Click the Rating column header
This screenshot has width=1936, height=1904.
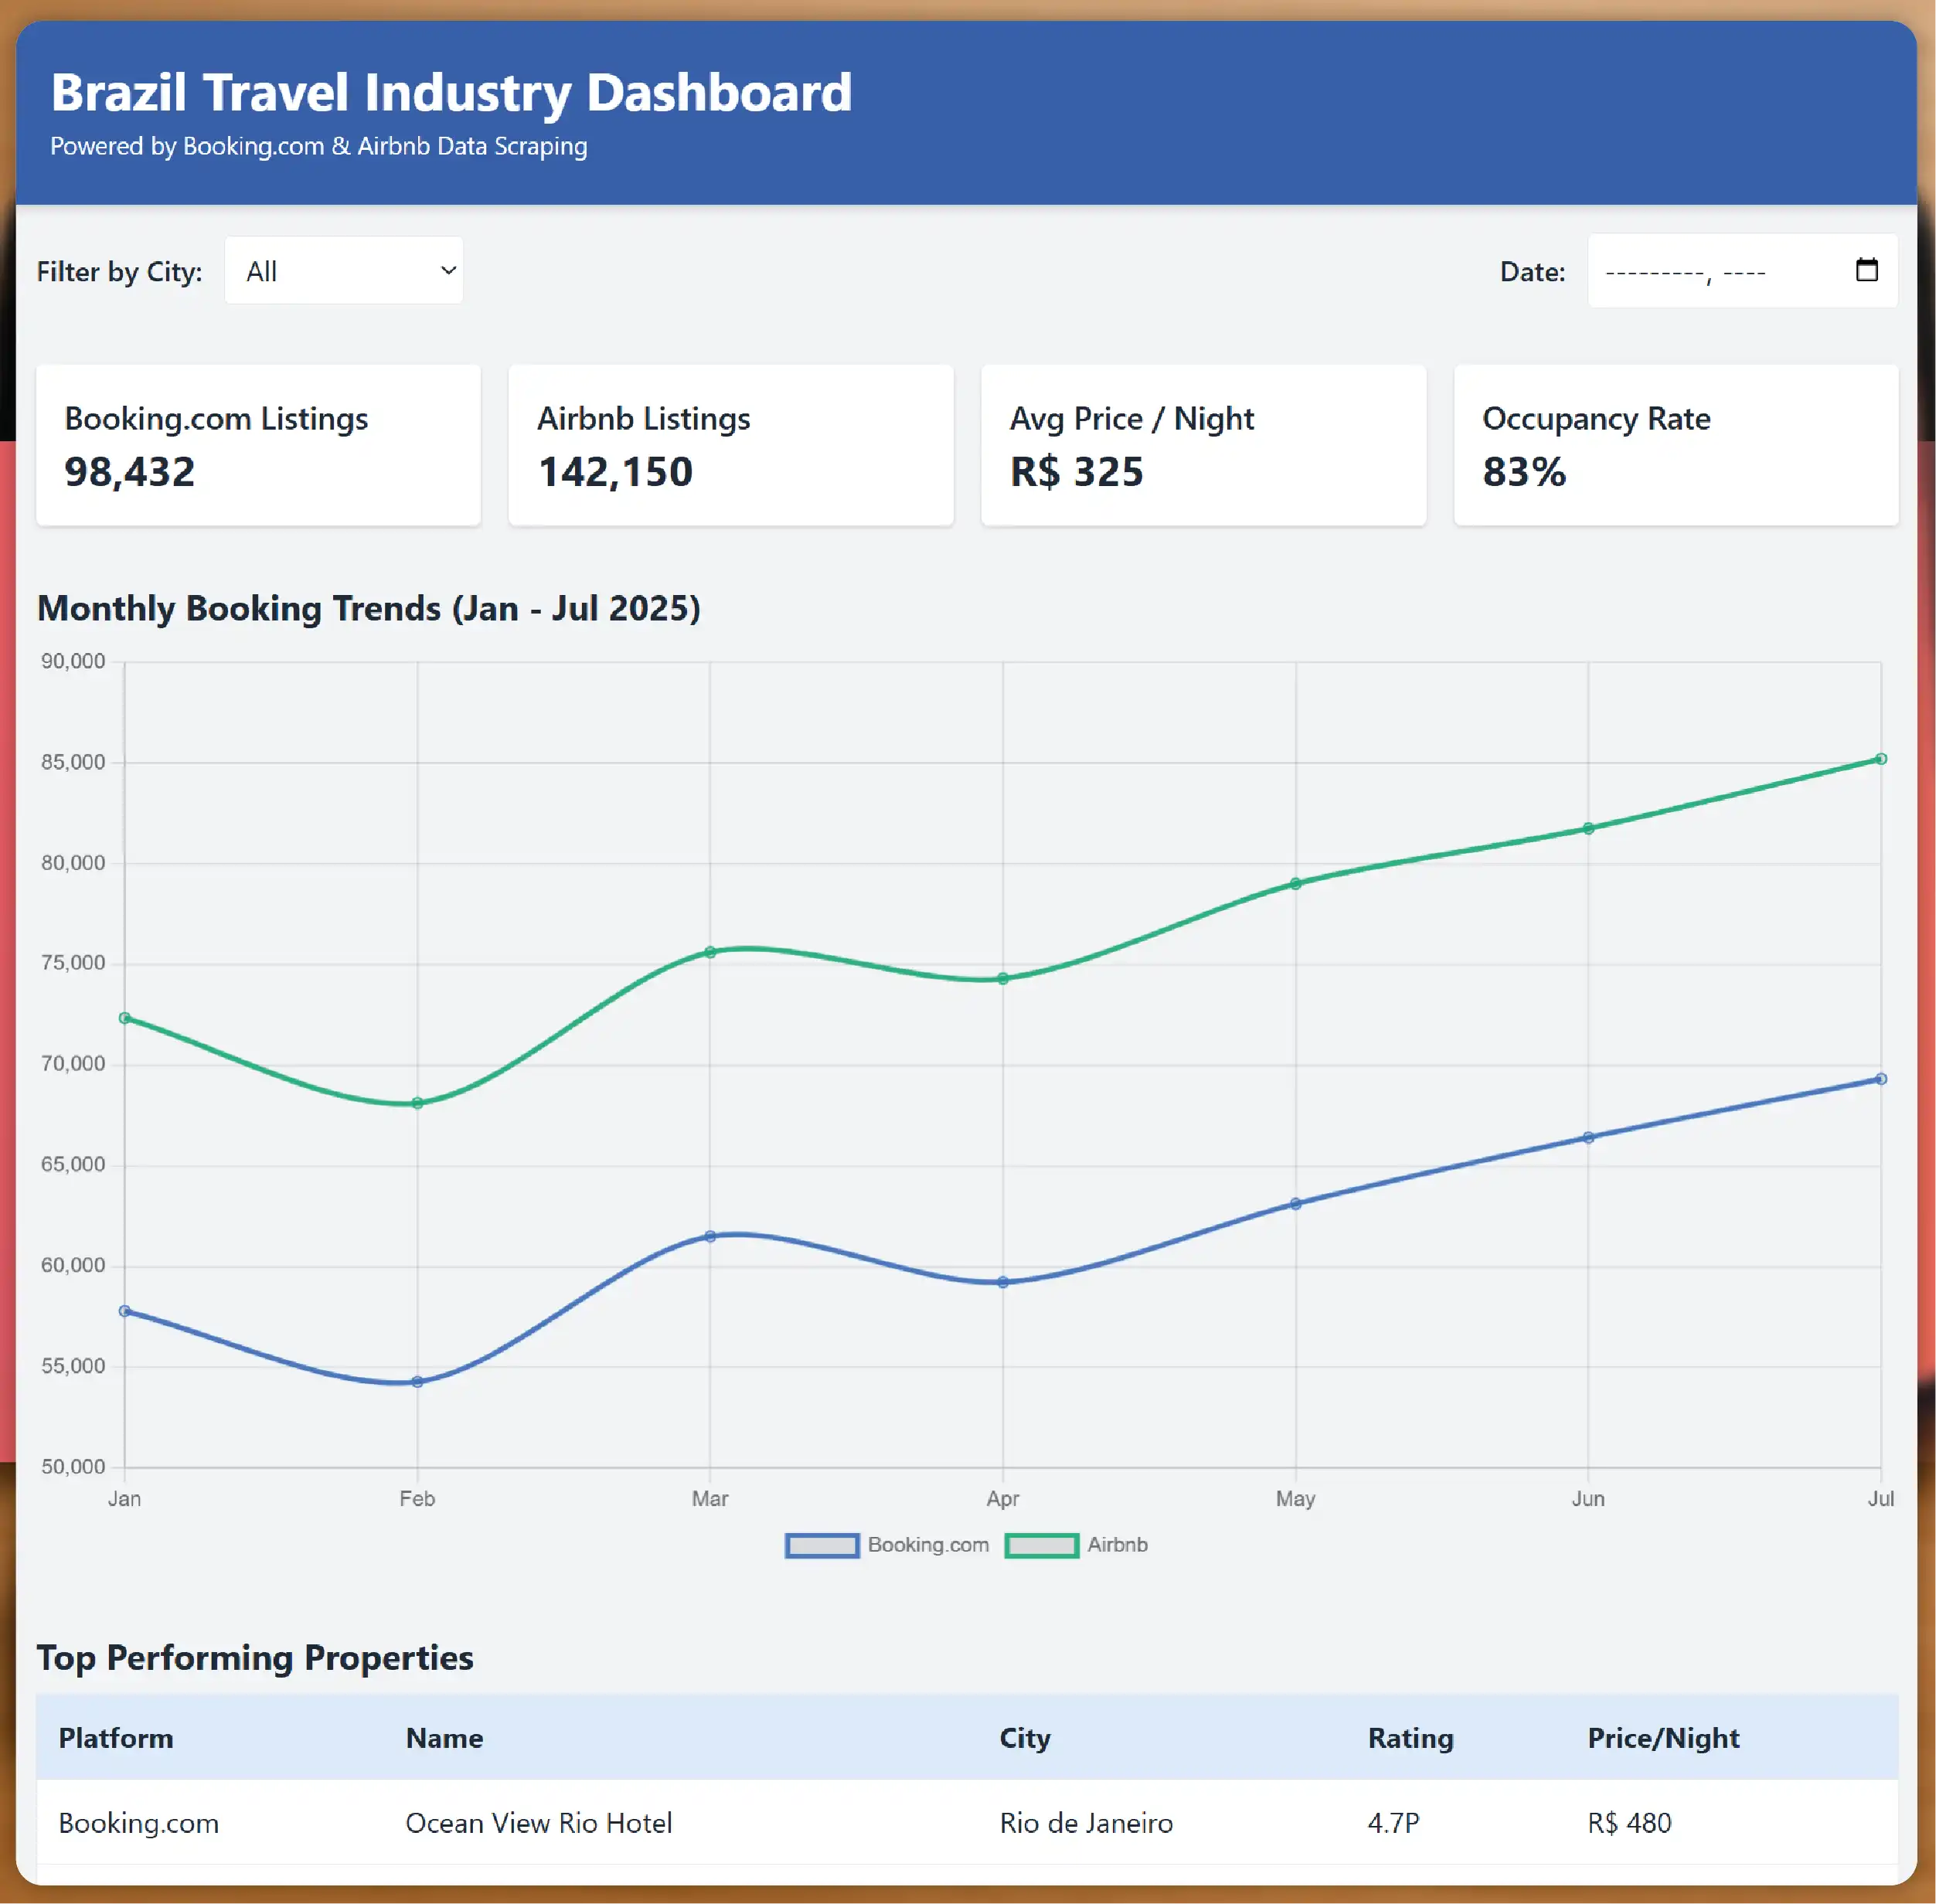(x=1410, y=1738)
